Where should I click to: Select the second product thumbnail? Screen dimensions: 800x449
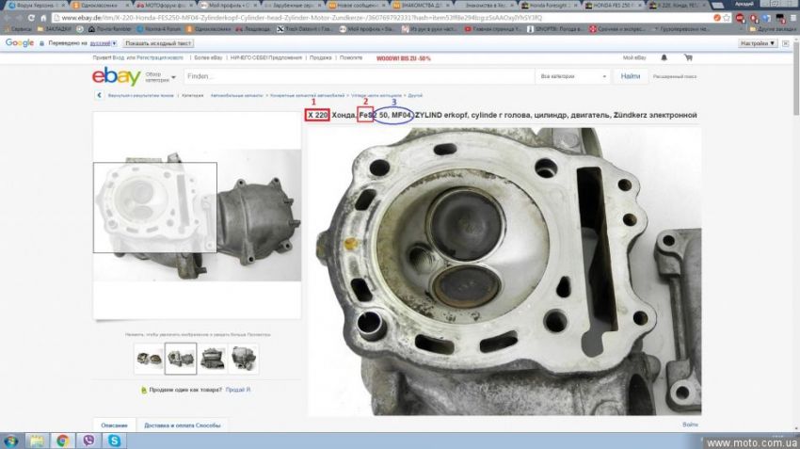click(181, 359)
